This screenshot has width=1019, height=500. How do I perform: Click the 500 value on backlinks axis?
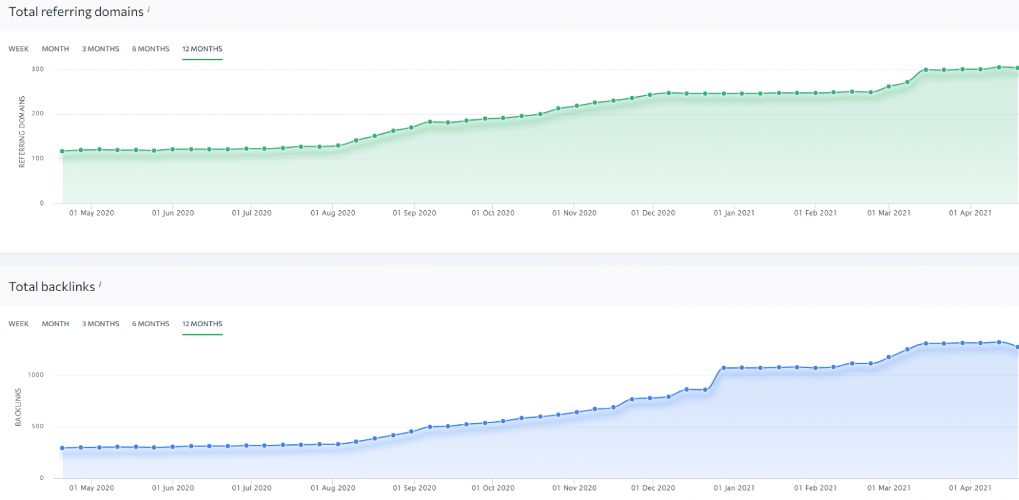click(38, 426)
